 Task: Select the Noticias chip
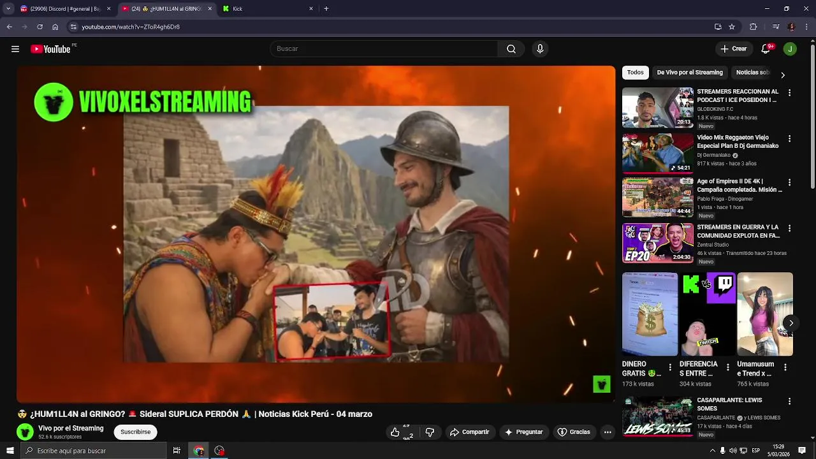[x=752, y=73]
